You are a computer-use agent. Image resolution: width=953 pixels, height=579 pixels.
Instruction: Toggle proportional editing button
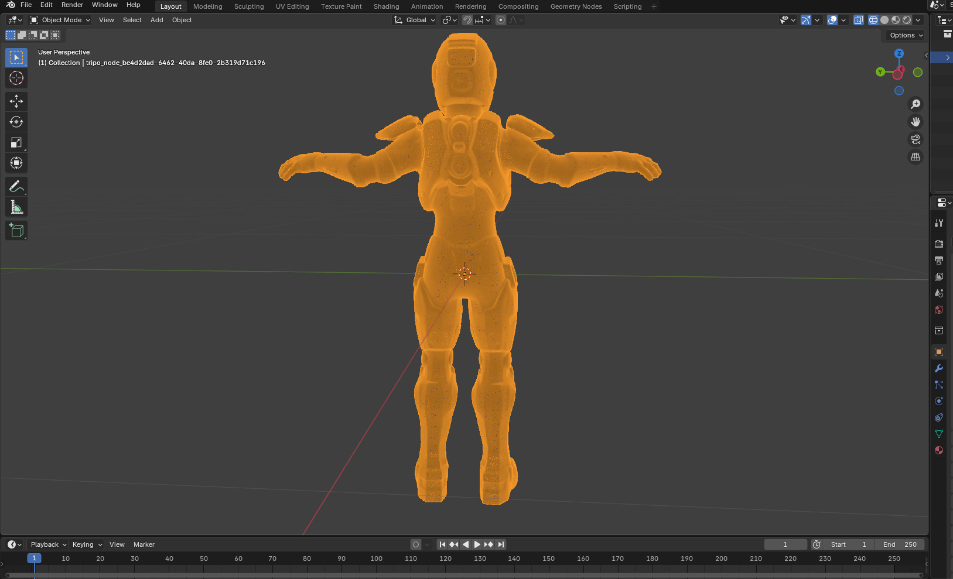[x=501, y=20]
